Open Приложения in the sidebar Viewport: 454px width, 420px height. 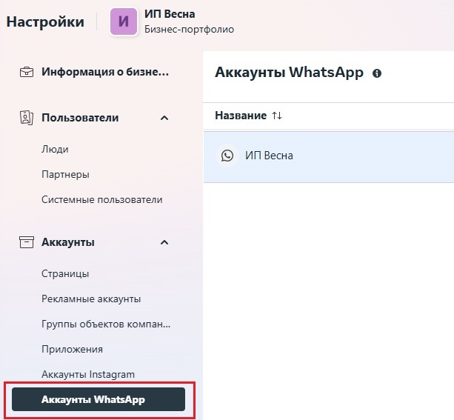click(x=72, y=349)
